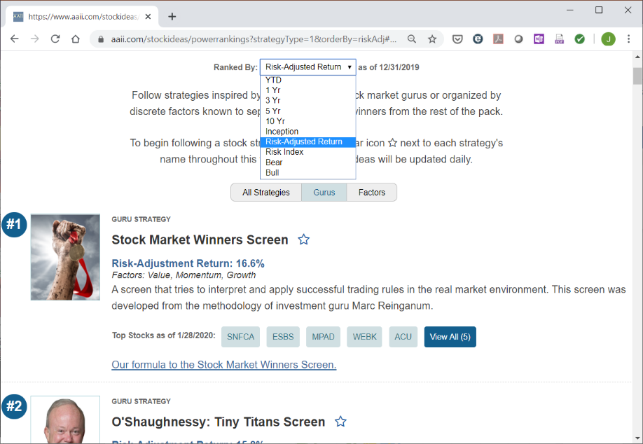Viewport: 643px width, 444px height.
Task: Click the #1 rank badge
Action: [14, 225]
